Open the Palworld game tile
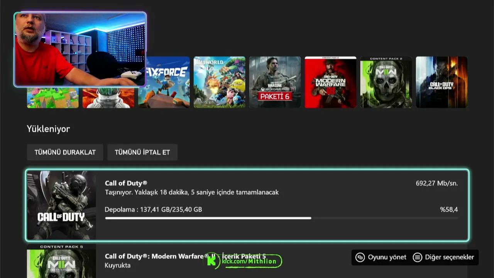 point(219,82)
